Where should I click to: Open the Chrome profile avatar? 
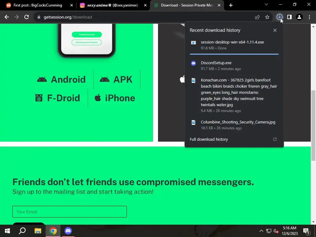(x=299, y=17)
